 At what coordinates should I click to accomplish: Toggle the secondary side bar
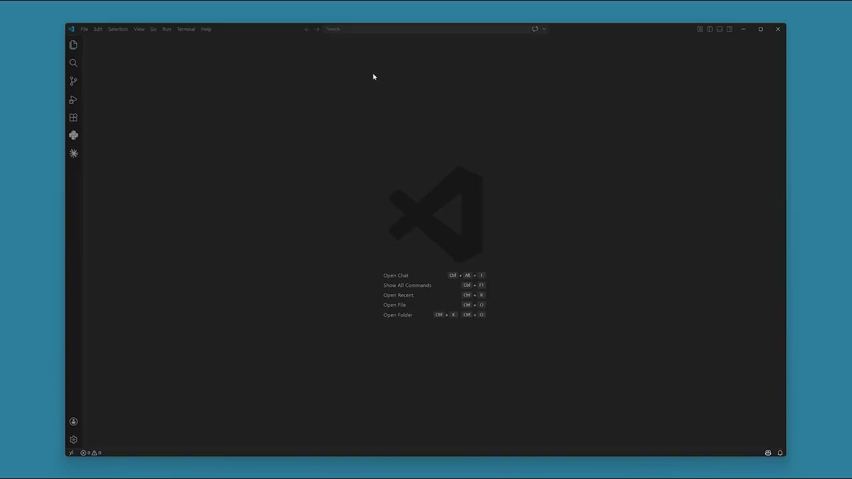point(730,29)
